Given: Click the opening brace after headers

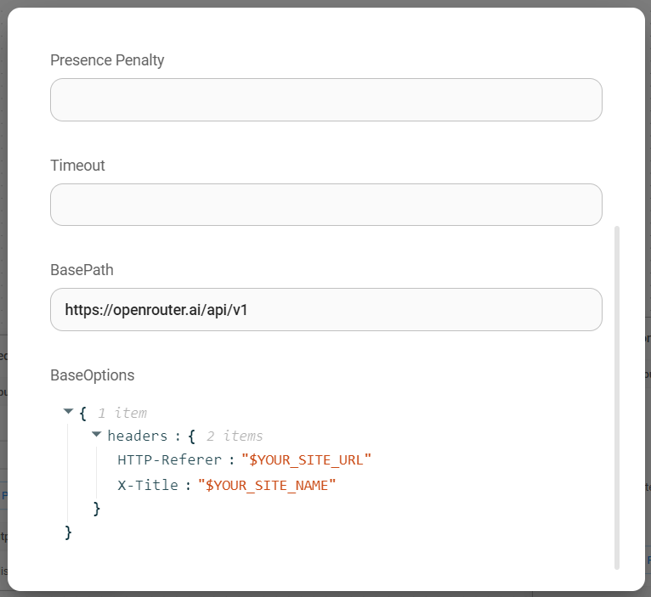Looking at the screenshot, I should 192,436.
